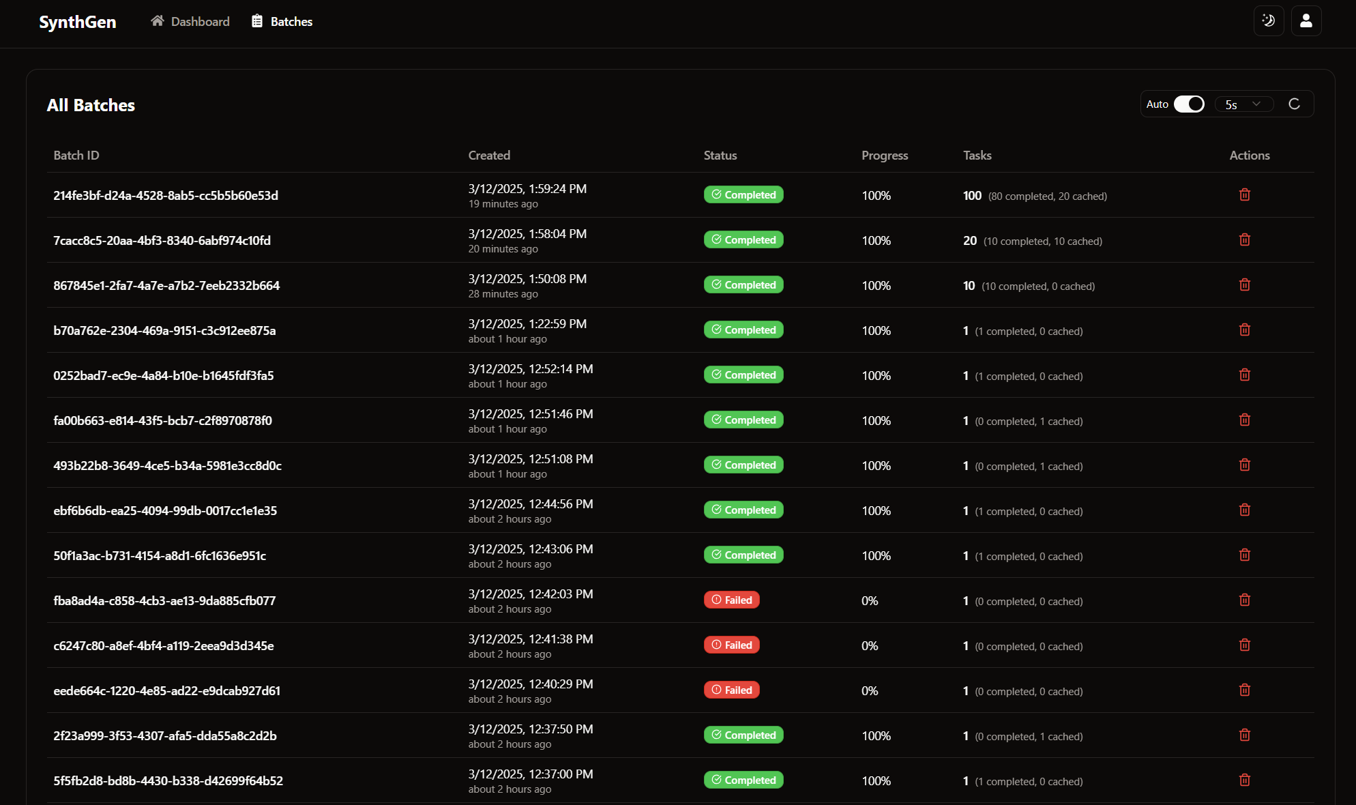Screen dimensions: 1356x805
Task: Open the 5s refresh interval dropdown
Action: pyautogui.click(x=1243, y=104)
